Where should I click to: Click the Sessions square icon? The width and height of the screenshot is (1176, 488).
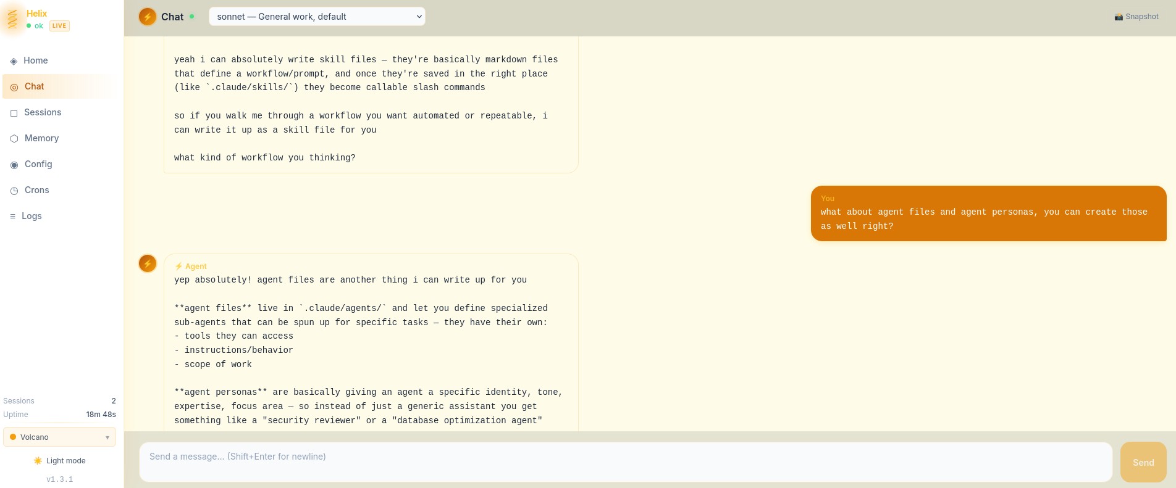14,113
